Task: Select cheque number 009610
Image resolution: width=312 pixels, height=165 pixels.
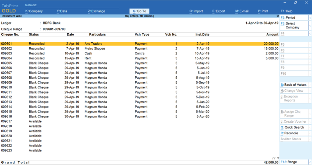Action: pos(6,87)
